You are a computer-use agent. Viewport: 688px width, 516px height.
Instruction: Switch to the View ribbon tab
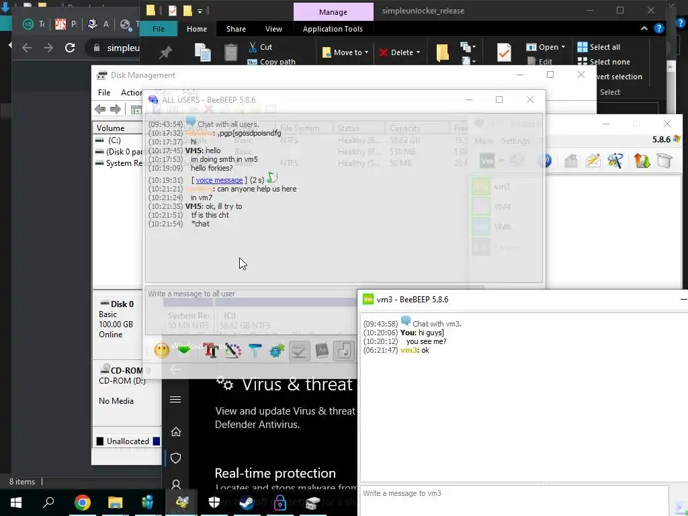[x=274, y=29]
